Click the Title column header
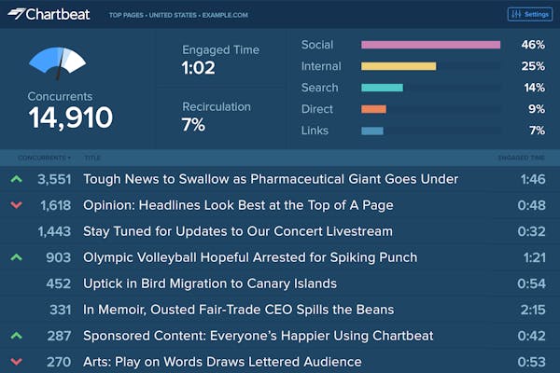This screenshot has height=373, width=560. pyautogui.click(x=92, y=158)
